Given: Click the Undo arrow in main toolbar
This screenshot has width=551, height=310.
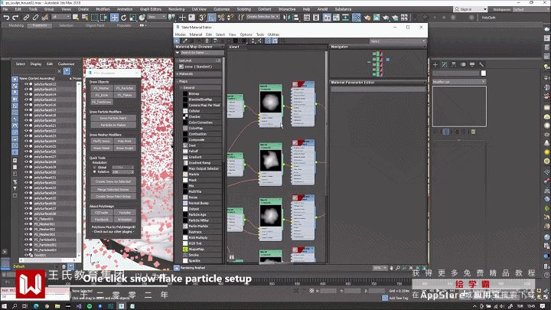Looking at the screenshot, I should (x=6, y=17).
